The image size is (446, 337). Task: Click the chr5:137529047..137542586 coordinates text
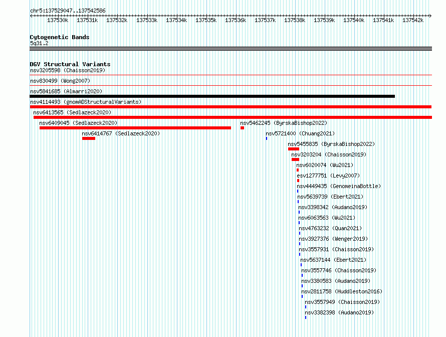point(68,11)
